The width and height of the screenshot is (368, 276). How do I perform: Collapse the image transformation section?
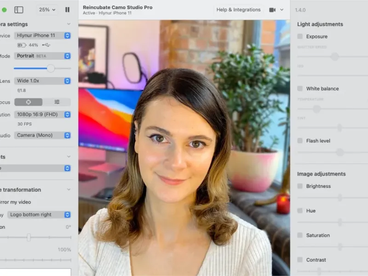click(69, 190)
